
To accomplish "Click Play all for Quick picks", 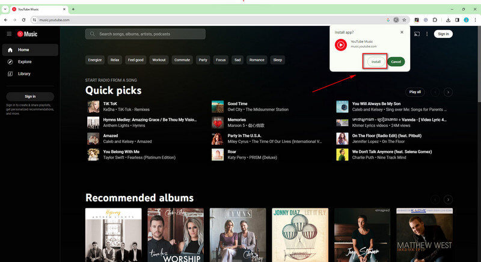I will (x=415, y=92).
